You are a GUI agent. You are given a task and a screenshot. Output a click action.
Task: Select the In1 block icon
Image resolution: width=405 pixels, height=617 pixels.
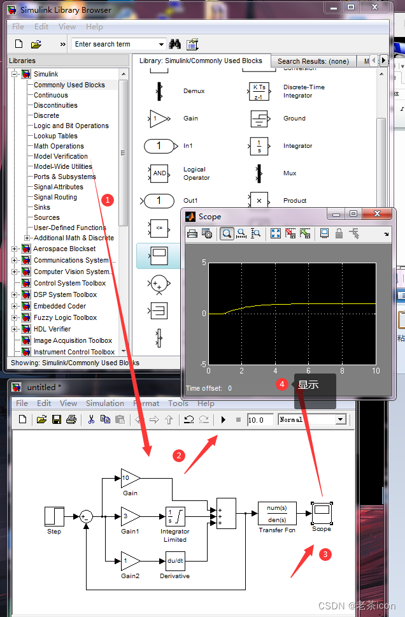(160, 146)
